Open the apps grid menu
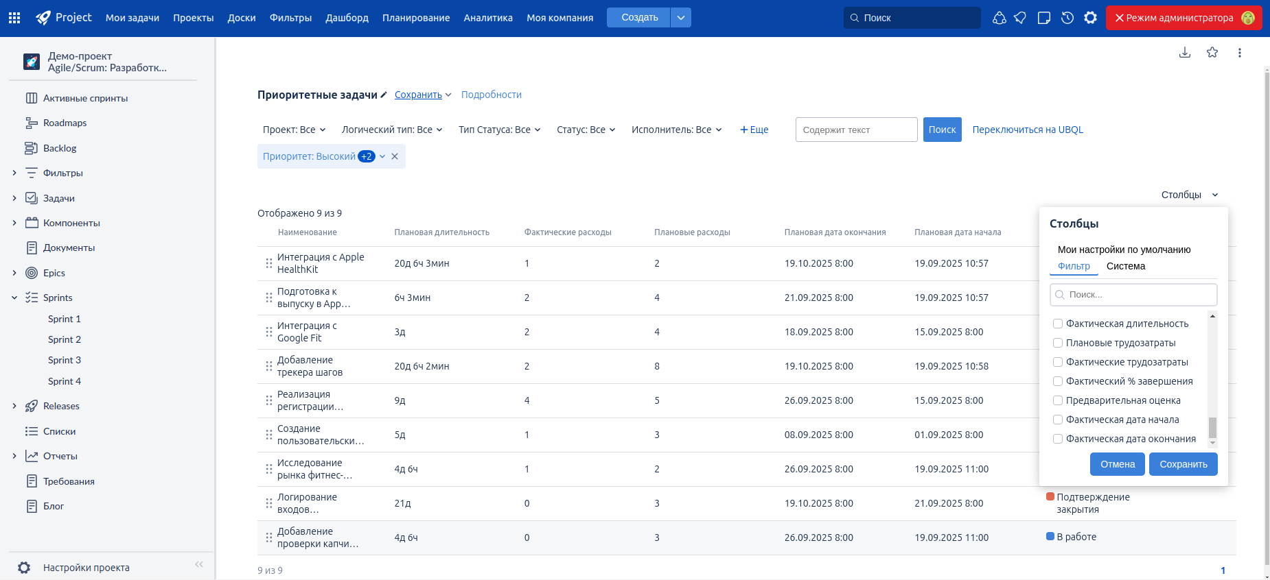The image size is (1270, 580). (14, 18)
